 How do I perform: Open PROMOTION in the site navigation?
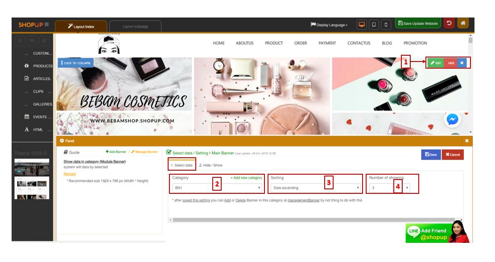point(415,43)
